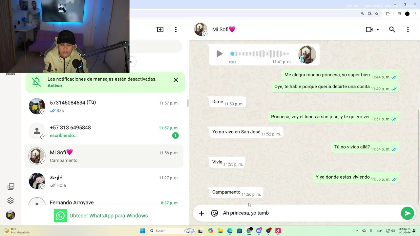Open Chrome media controls icon

click(x=399, y=14)
